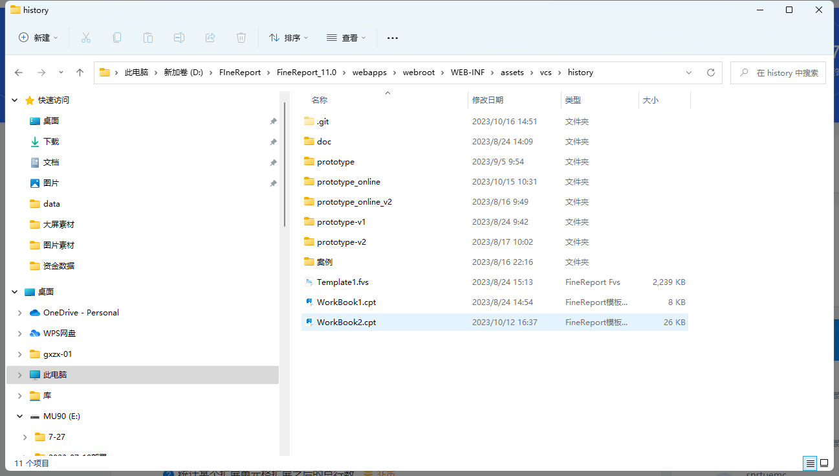The image size is (839, 476).
Task: Select the Template1.fvs file
Action: [x=342, y=282]
